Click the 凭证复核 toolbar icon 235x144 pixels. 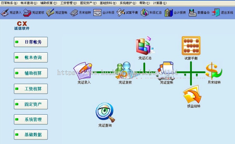(27, 12)
